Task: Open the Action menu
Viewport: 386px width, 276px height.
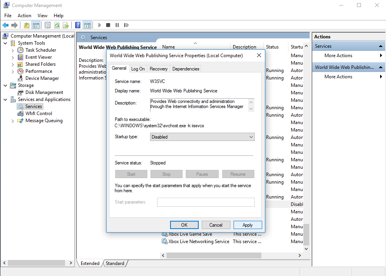Action: (x=24, y=16)
